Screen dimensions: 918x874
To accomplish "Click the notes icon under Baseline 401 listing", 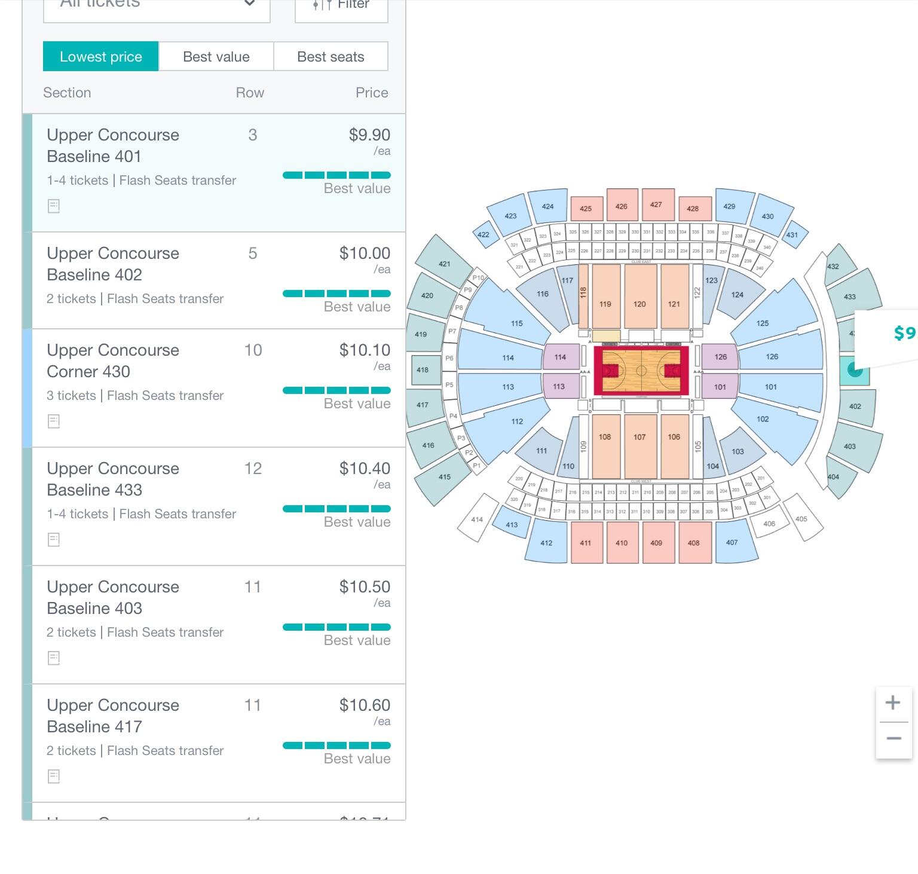I will tap(54, 206).
